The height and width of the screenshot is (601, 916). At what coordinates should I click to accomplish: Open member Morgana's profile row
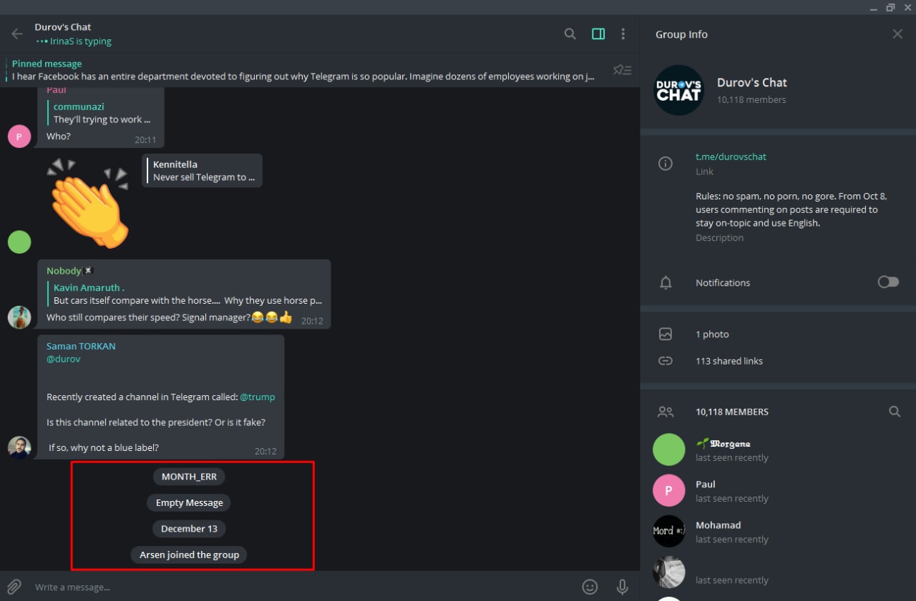tap(778, 450)
